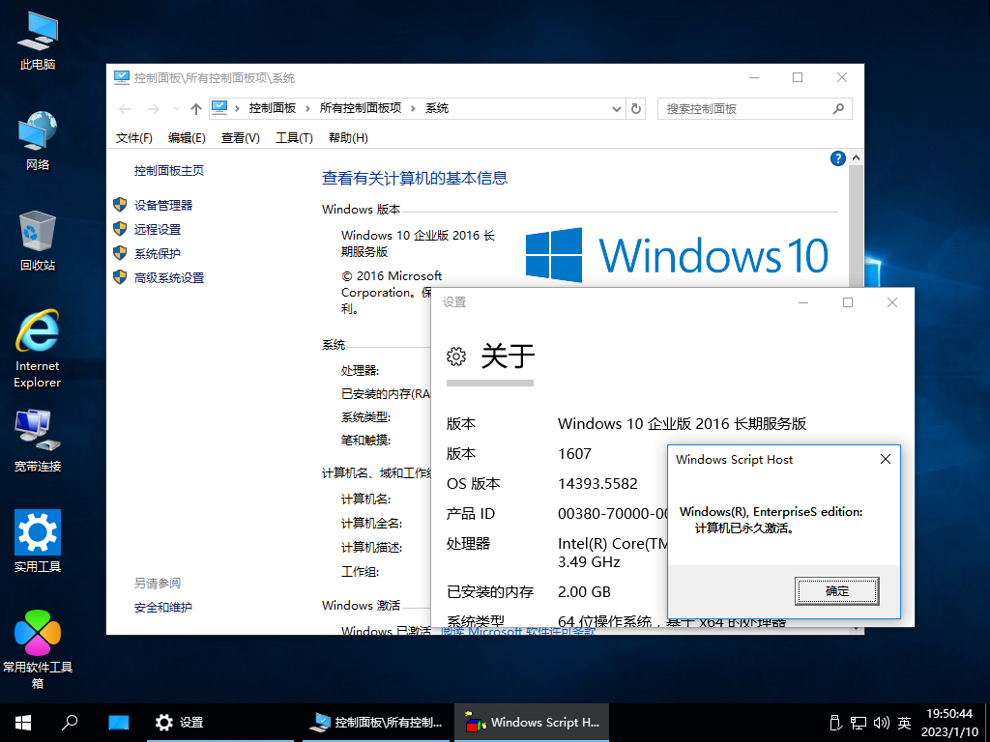Select 控制面板 breadcrumb in address bar
990x742 pixels.
(272, 108)
